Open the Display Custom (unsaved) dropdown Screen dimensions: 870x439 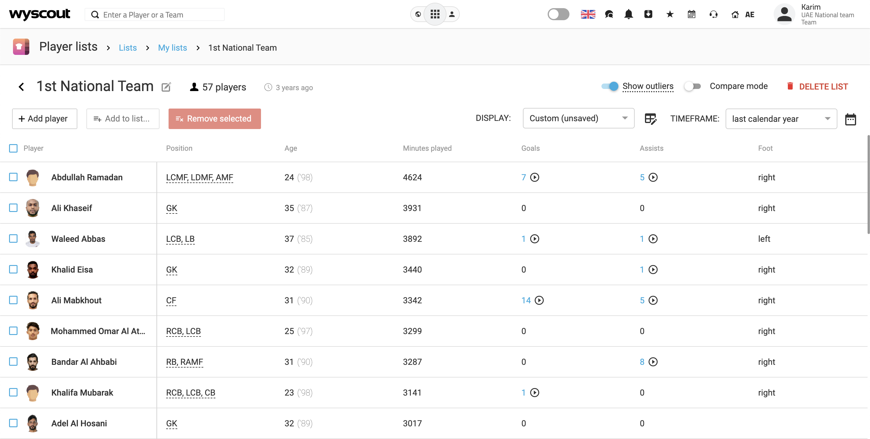point(578,118)
